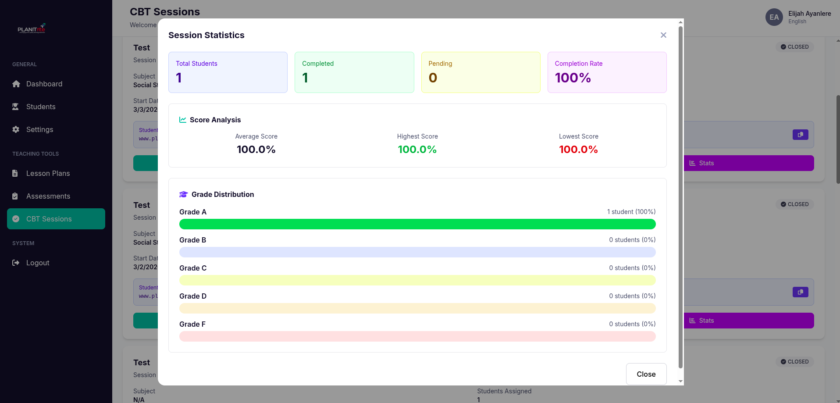Viewport: 840px width, 403px height.
Task: Click the Assessments clipboard icon
Action: click(x=15, y=196)
